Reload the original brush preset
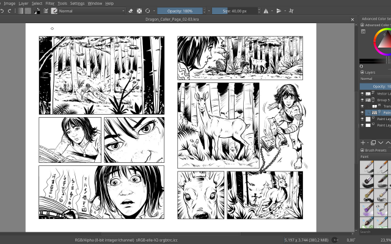Image resolution: width=391 pixels, height=244 pixels. point(148,11)
